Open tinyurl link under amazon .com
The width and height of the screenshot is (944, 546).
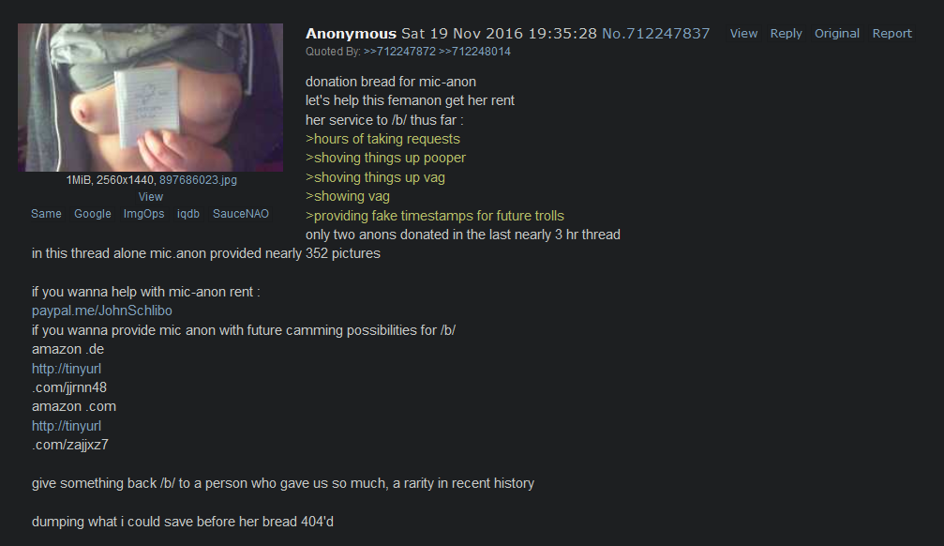pos(67,426)
